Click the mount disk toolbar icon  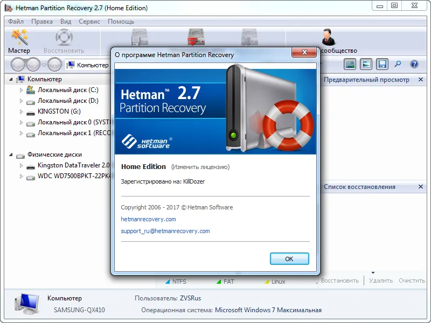196,37
